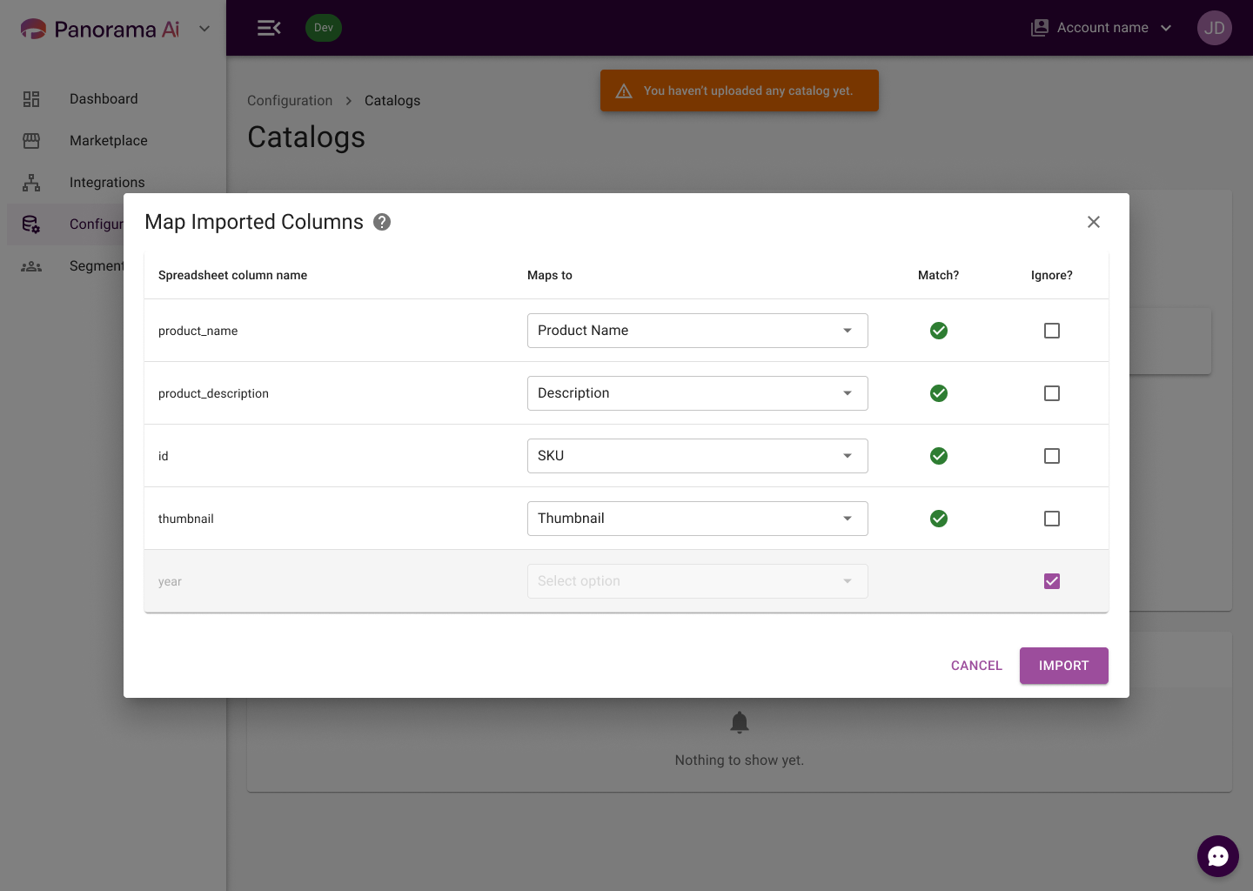Close the Map Imported Columns dialog
The image size is (1253, 891).
pyautogui.click(x=1094, y=222)
